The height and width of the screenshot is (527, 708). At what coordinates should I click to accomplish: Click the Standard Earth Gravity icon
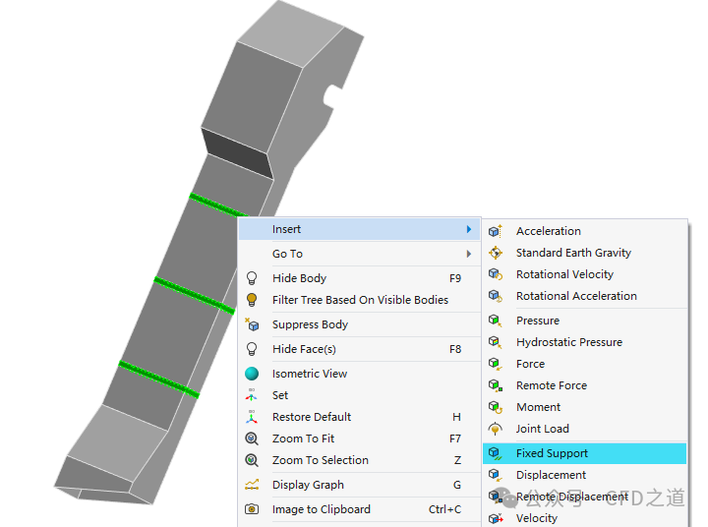(x=496, y=253)
